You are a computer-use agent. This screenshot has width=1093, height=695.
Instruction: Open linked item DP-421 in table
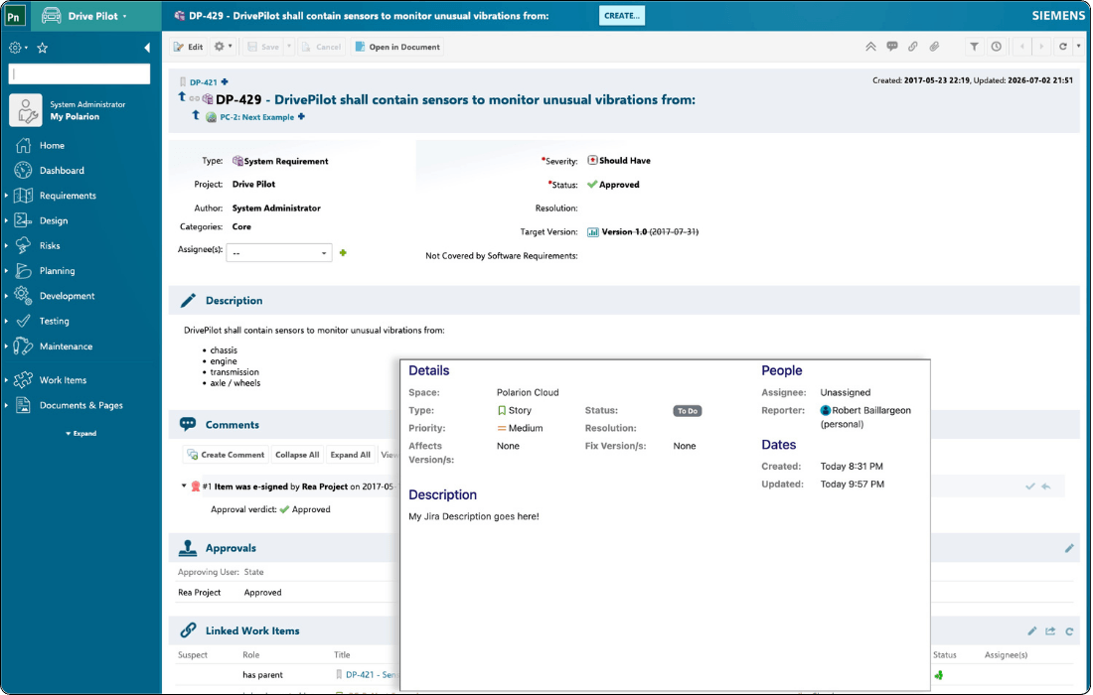point(372,675)
